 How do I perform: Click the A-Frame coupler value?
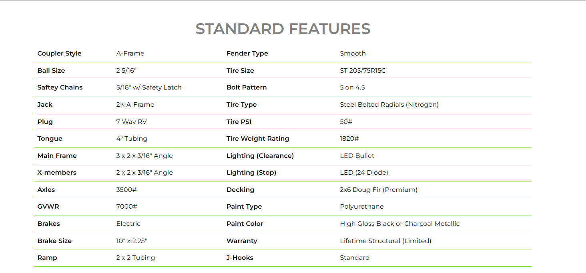point(130,54)
